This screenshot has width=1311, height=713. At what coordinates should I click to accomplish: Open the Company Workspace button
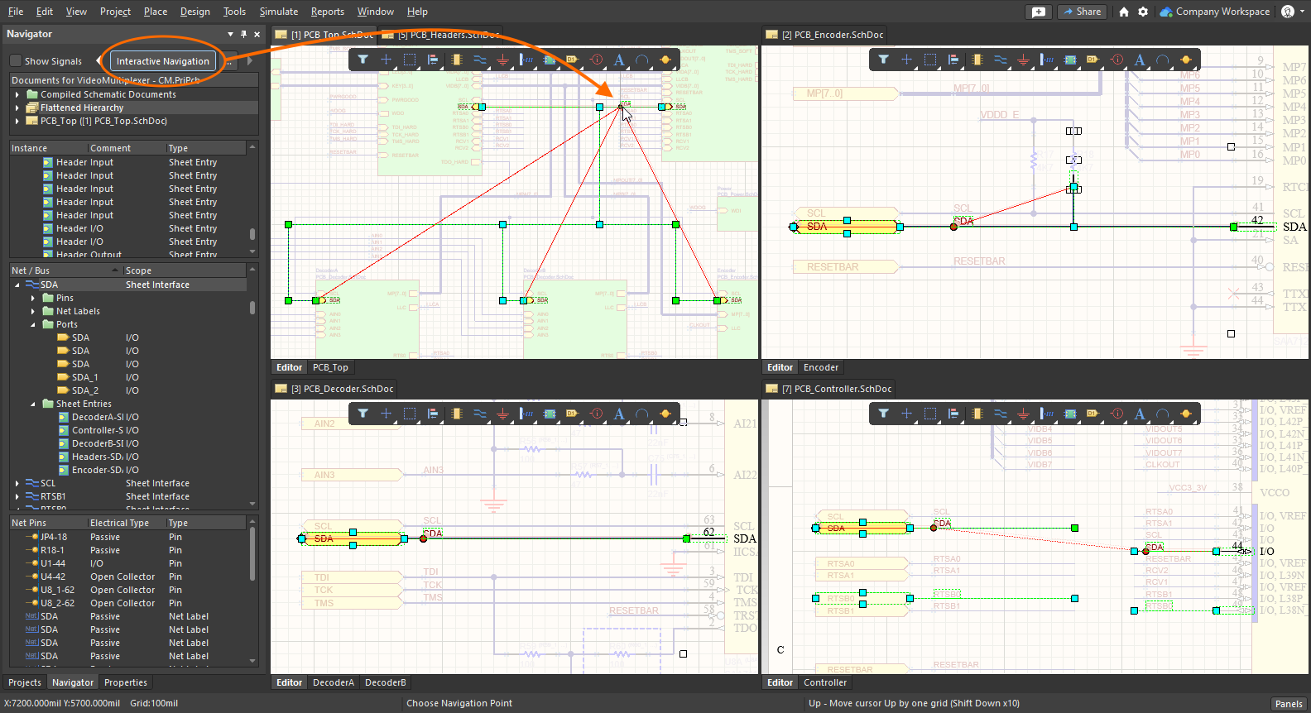coord(1215,12)
